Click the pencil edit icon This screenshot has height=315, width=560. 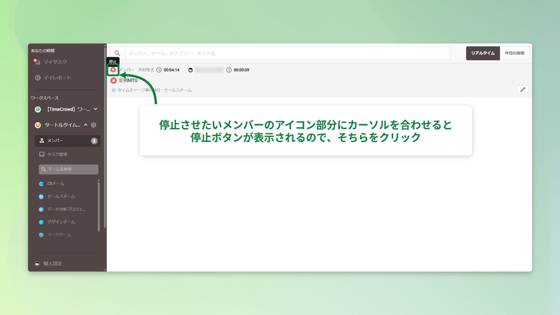(x=523, y=90)
